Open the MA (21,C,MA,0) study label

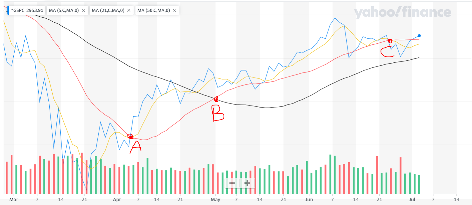[108, 10]
